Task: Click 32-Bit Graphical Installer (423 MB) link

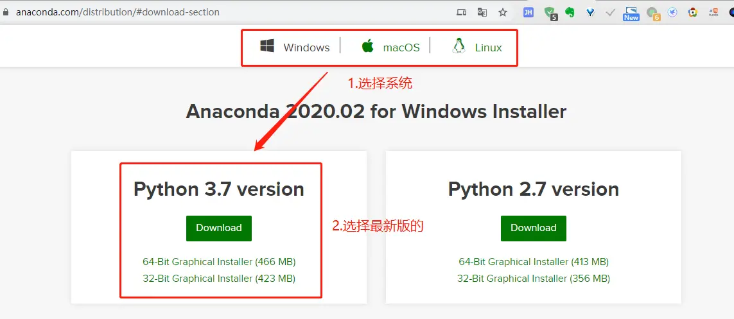Action: pyautogui.click(x=219, y=279)
